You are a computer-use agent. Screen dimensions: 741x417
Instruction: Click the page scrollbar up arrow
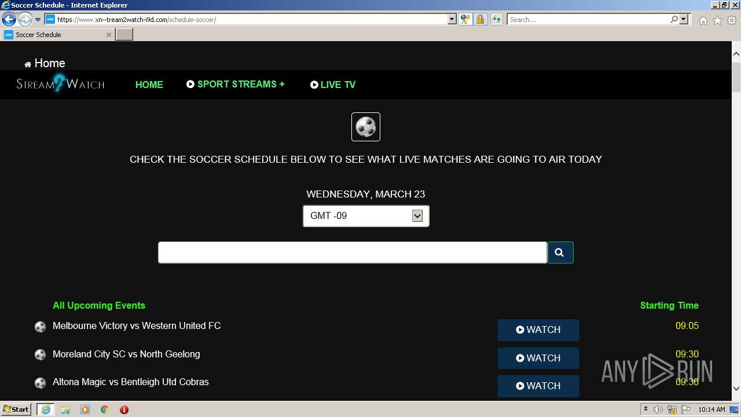736,54
